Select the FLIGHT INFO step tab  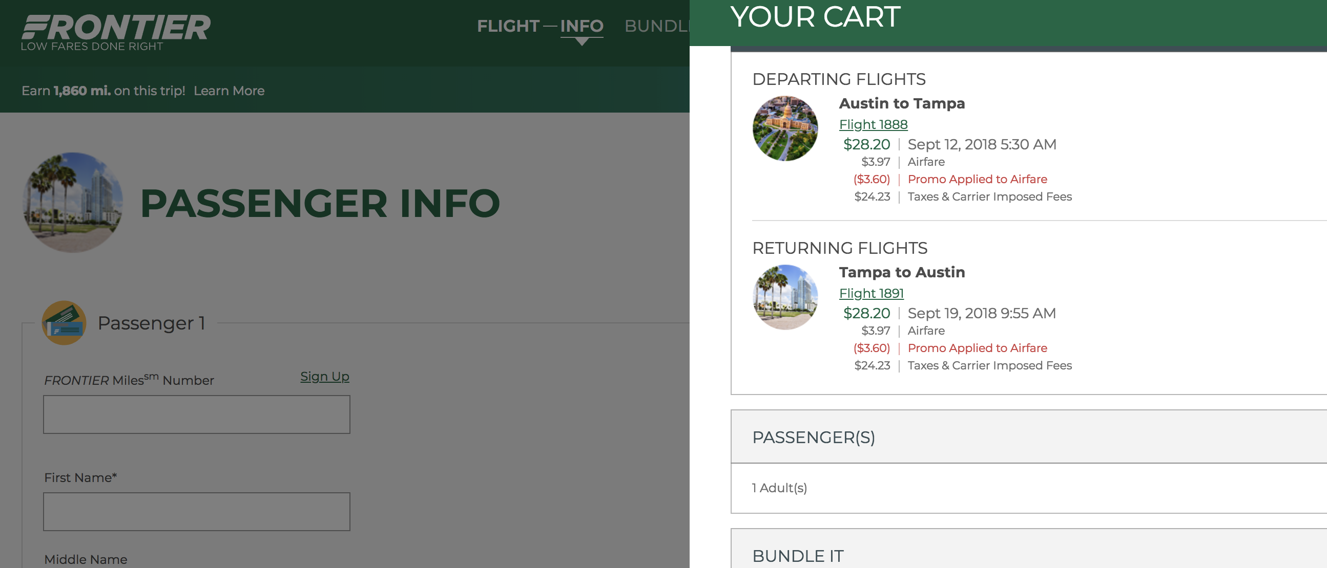coord(540,26)
